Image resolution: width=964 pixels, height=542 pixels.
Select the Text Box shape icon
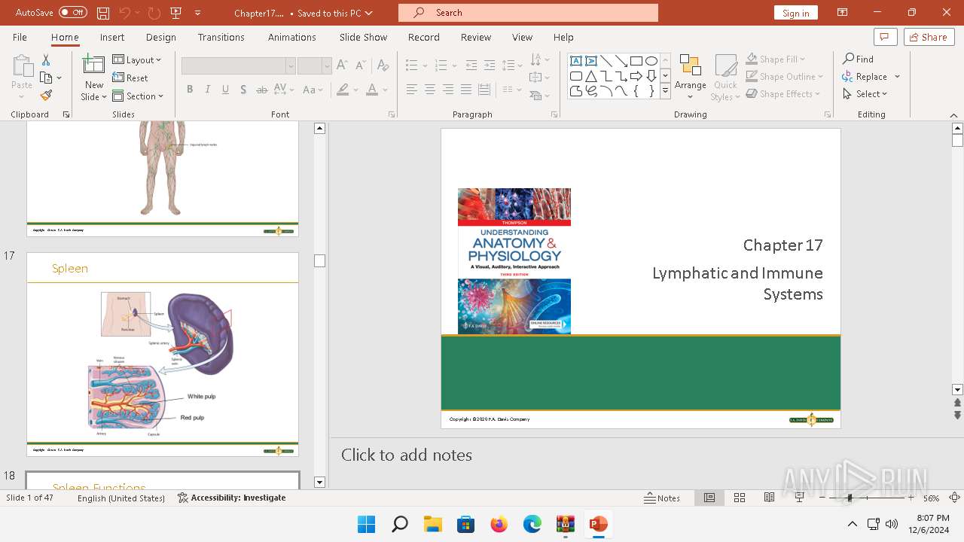coord(576,61)
